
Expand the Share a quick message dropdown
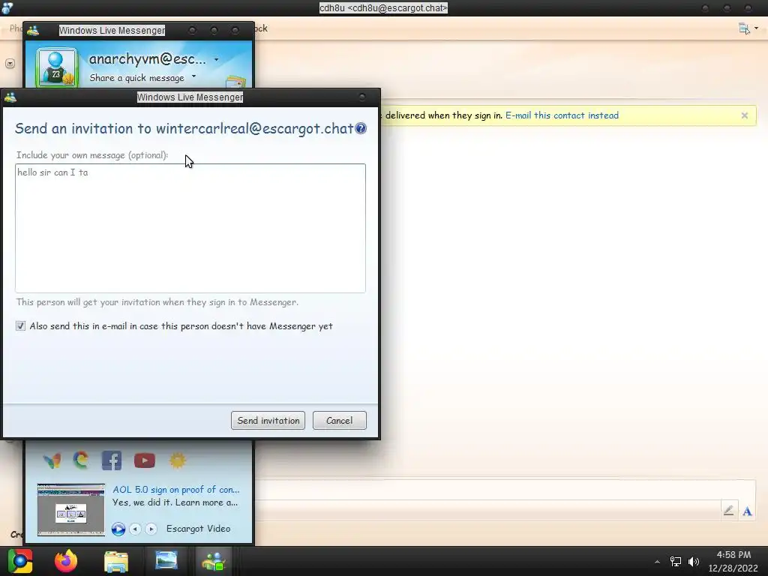coord(194,76)
